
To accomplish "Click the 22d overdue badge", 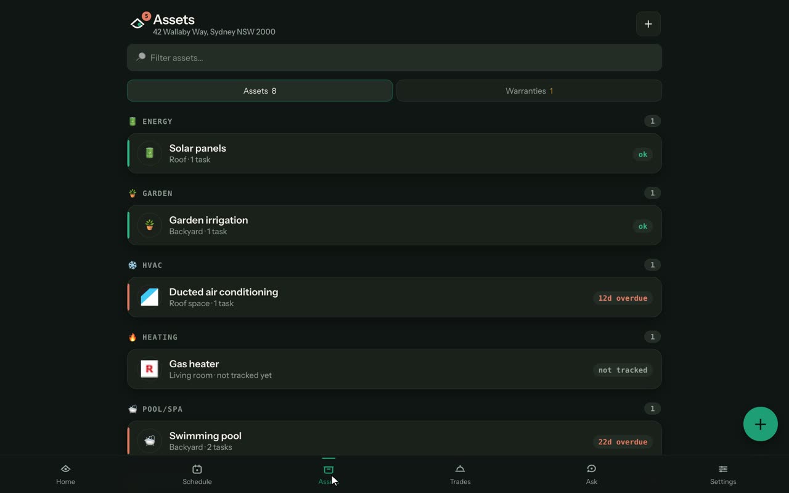I will coord(623,442).
